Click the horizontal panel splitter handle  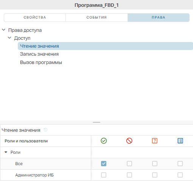pyautogui.click(x=96, y=122)
